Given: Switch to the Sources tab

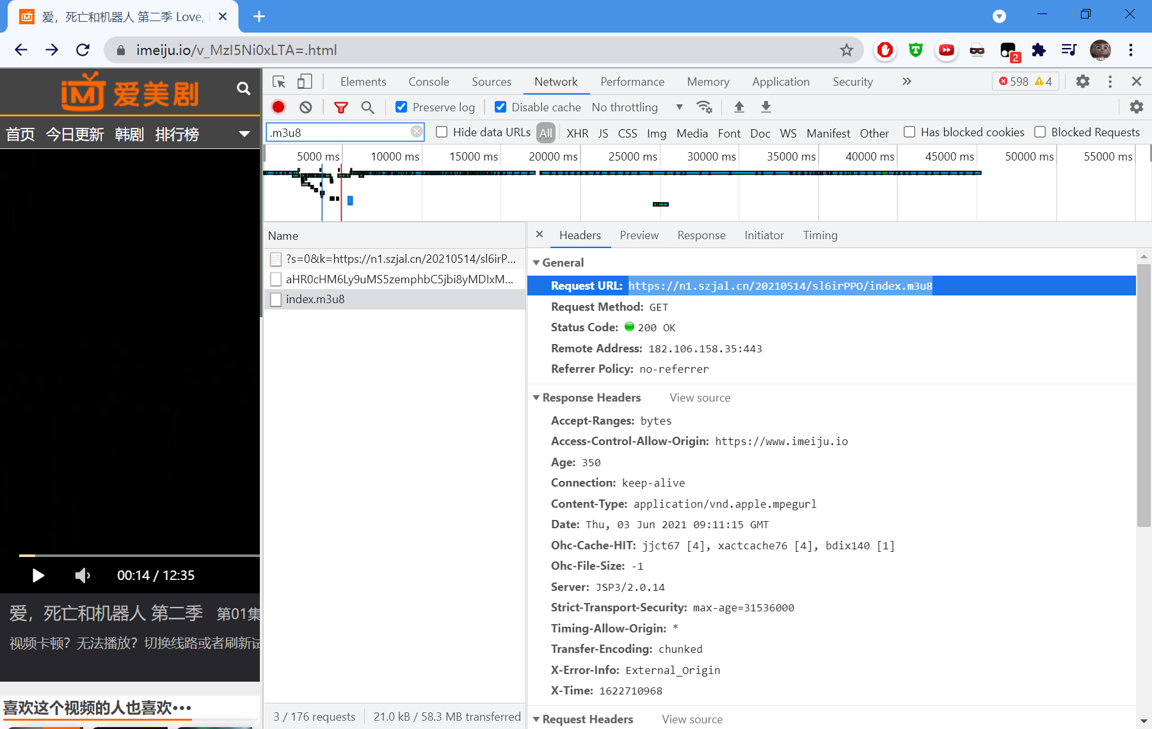Looking at the screenshot, I should [492, 82].
